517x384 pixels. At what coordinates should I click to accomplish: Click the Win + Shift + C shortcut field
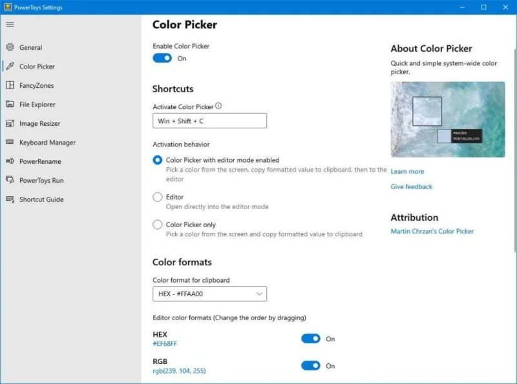(209, 121)
